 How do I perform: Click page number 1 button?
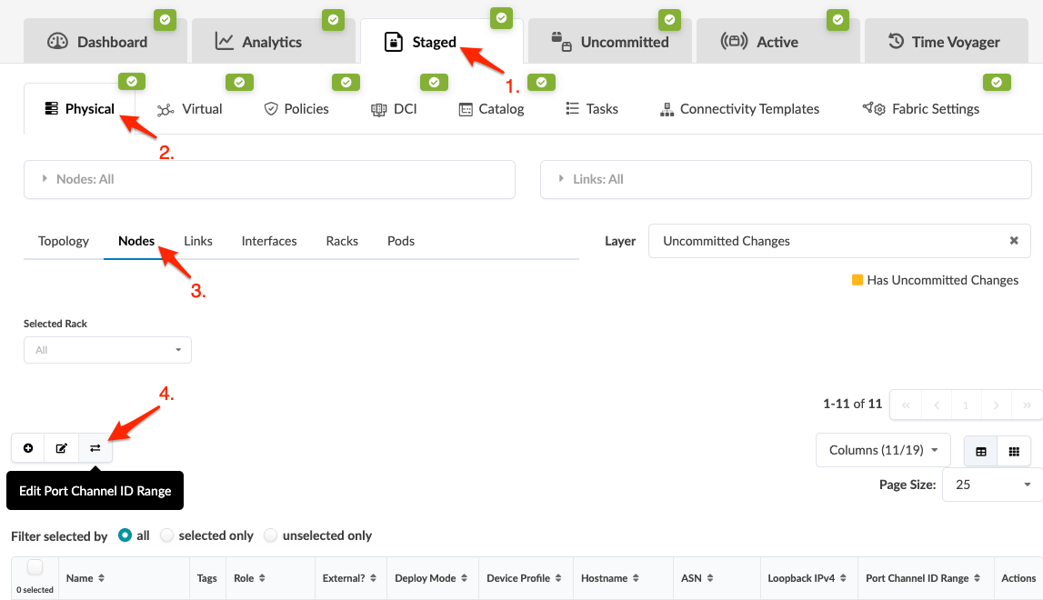pos(966,405)
